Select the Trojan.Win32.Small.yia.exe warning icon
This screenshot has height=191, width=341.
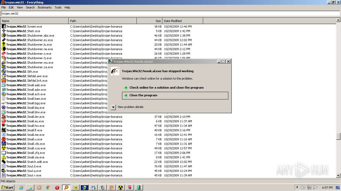[x=4, y=157]
